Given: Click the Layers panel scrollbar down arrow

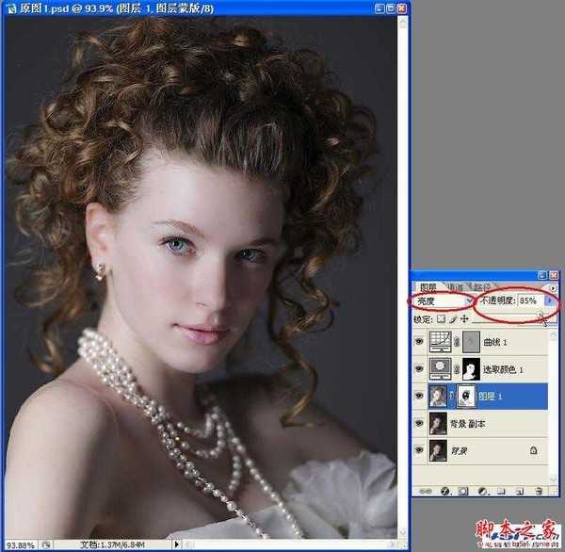Looking at the screenshot, I should (554, 479).
